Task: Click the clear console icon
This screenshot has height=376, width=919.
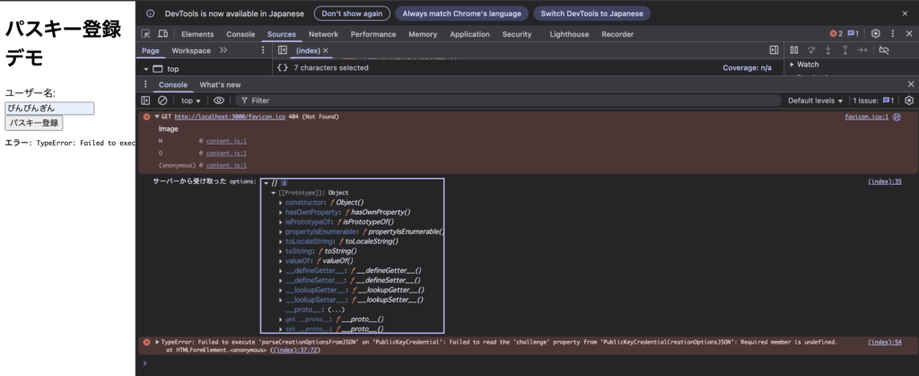Action: pyautogui.click(x=162, y=101)
